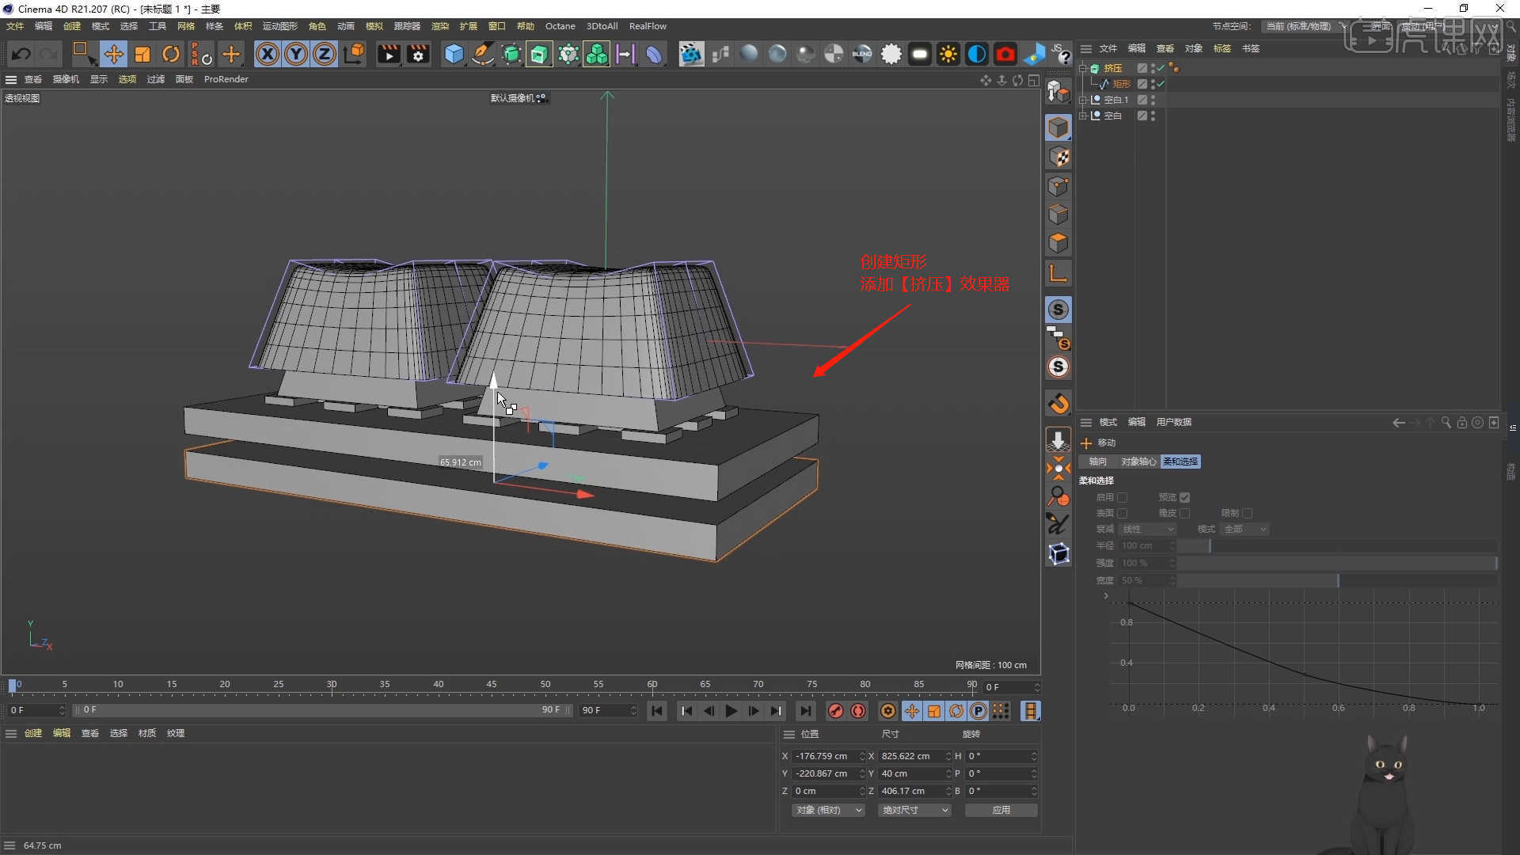Click the 材质 menu in the material manager
1520x855 pixels.
tap(147, 733)
